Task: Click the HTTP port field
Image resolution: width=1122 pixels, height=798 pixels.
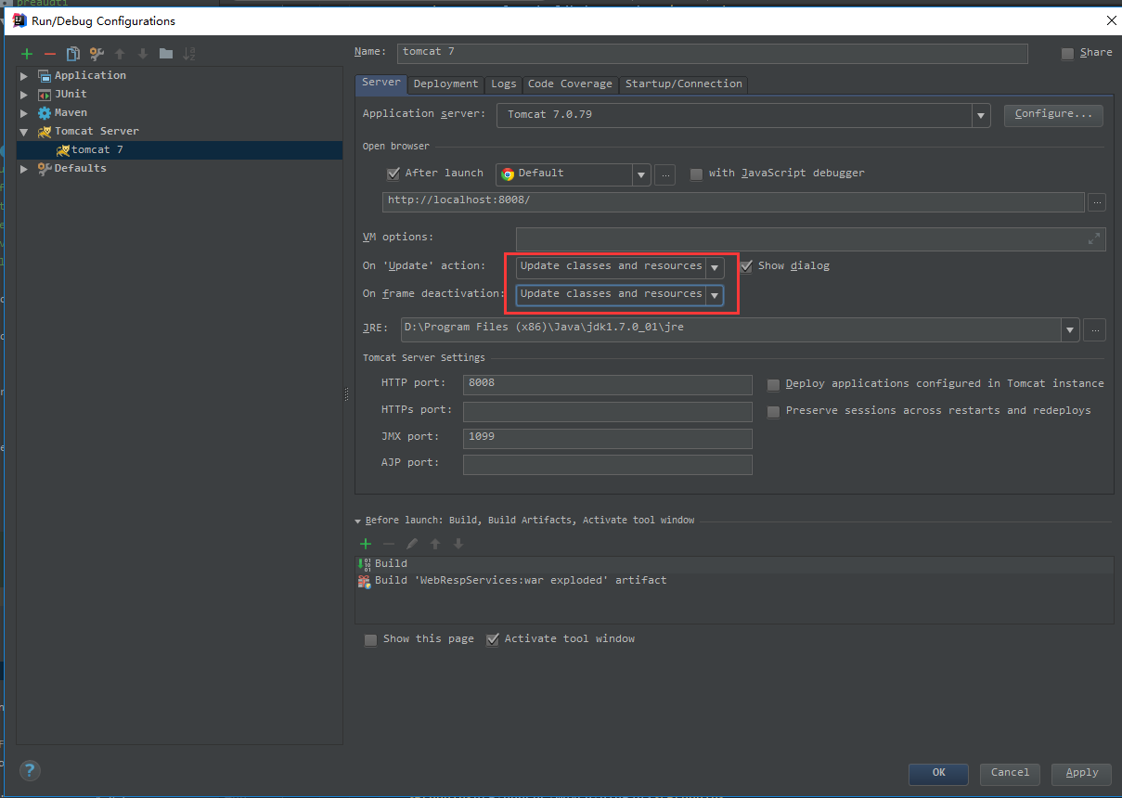Action: (x=607, y=384)
